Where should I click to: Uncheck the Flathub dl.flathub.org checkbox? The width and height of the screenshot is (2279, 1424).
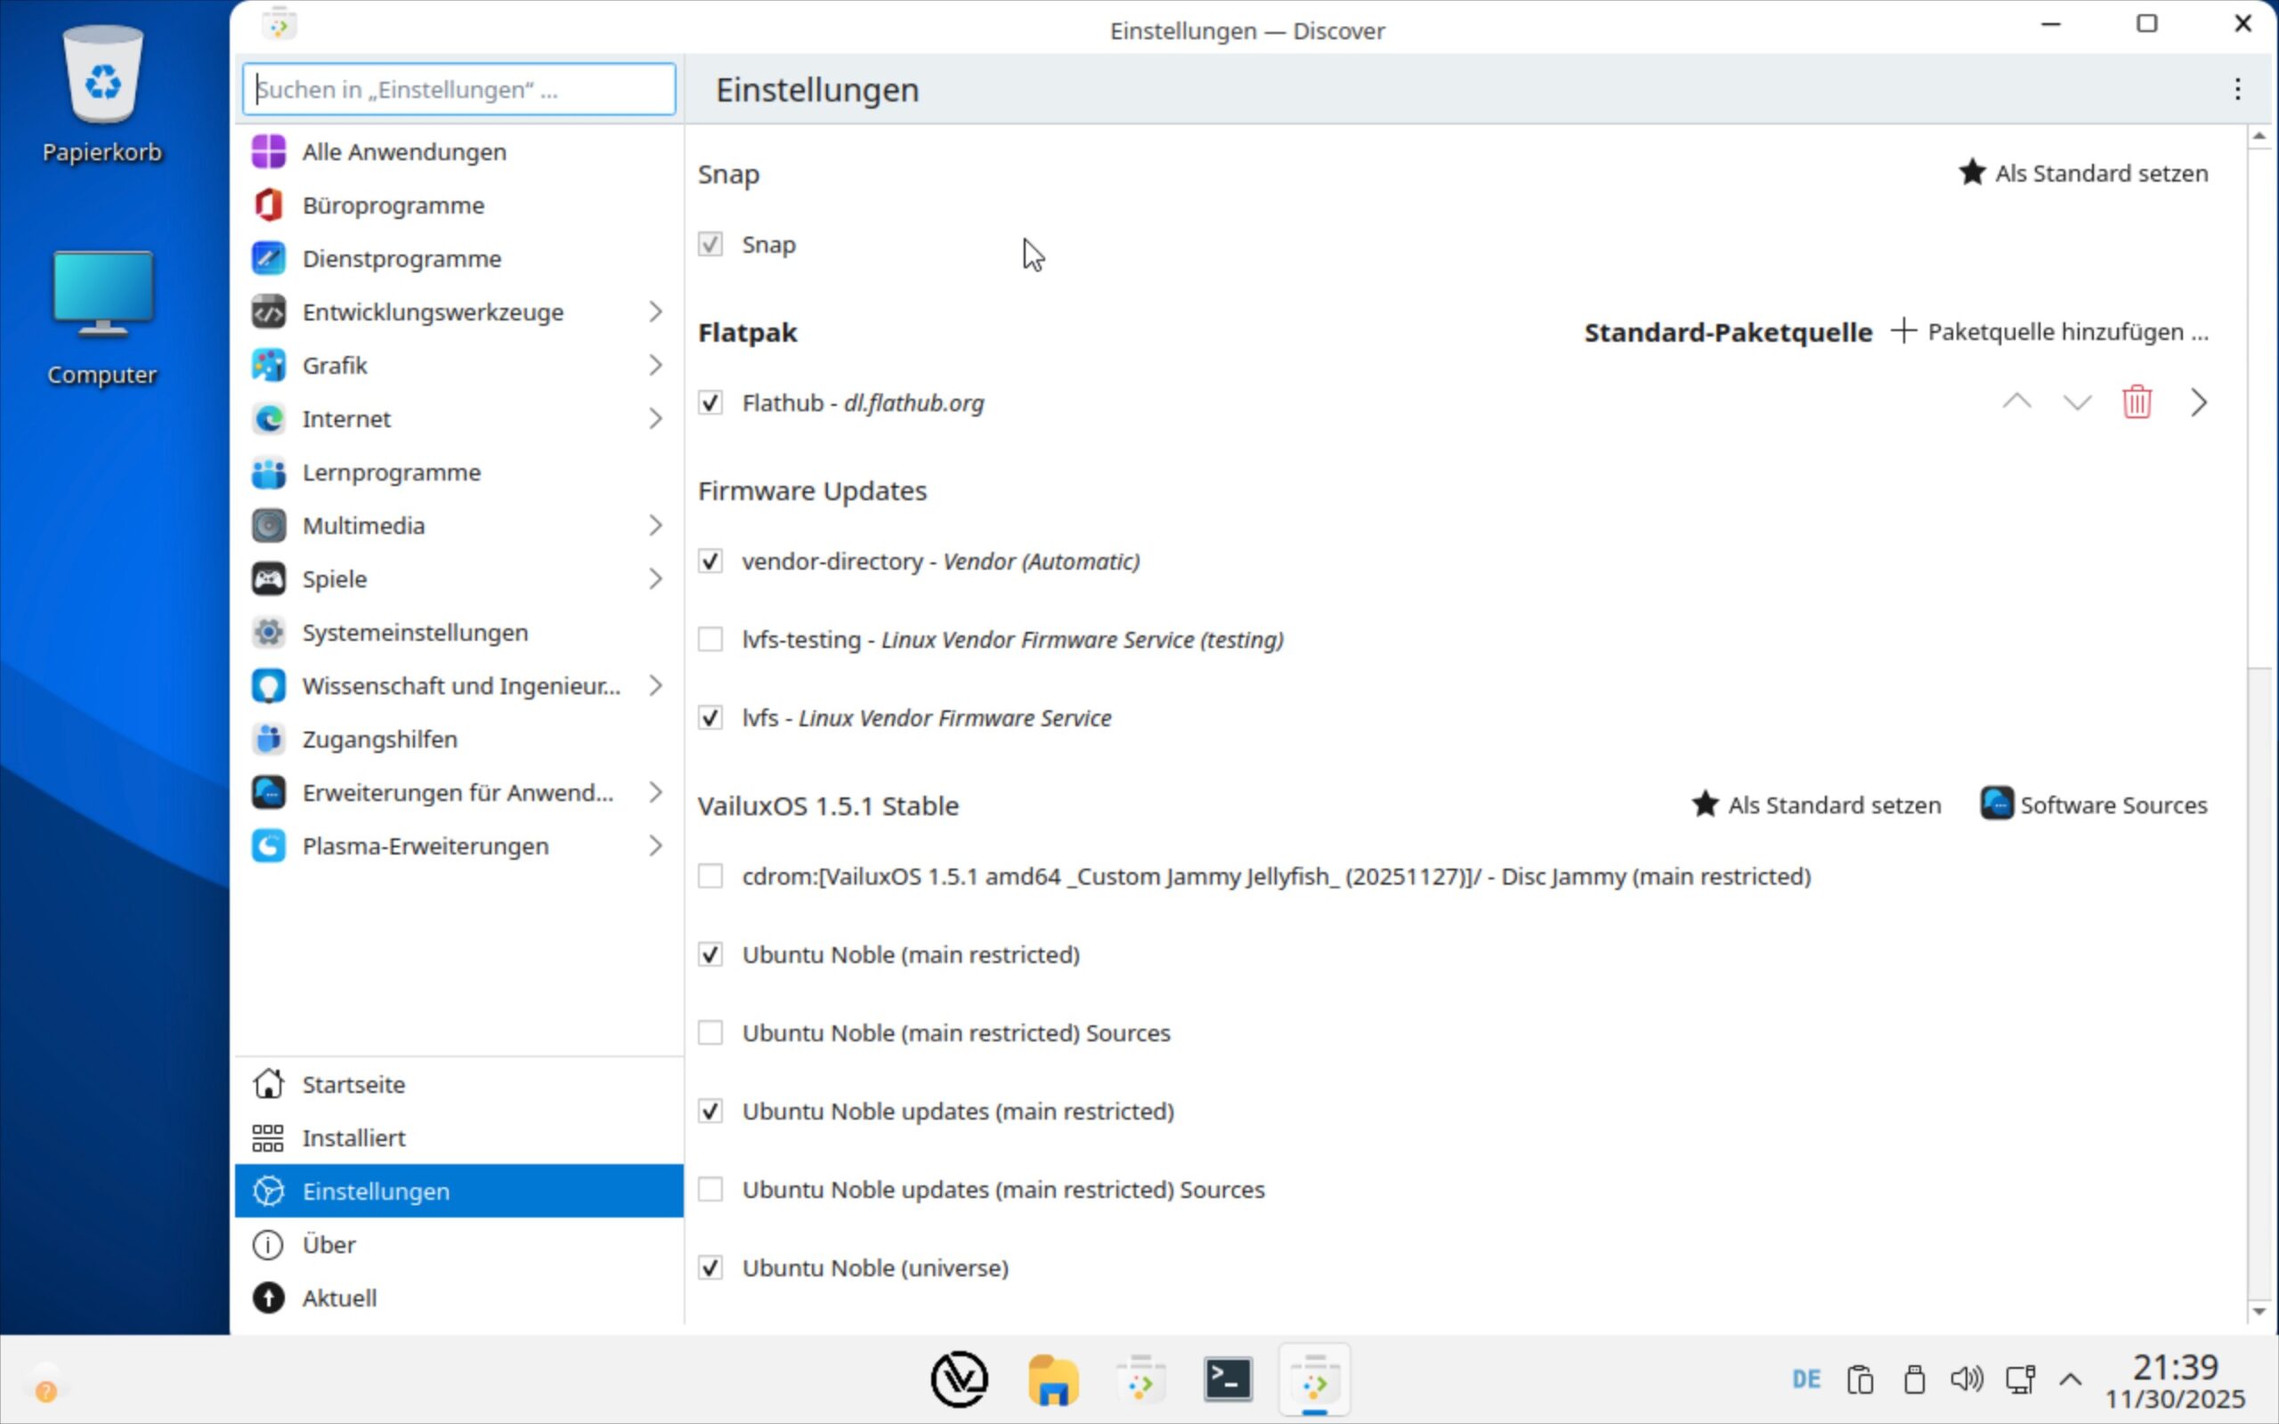pyautogui.click(x=710, y=403)
